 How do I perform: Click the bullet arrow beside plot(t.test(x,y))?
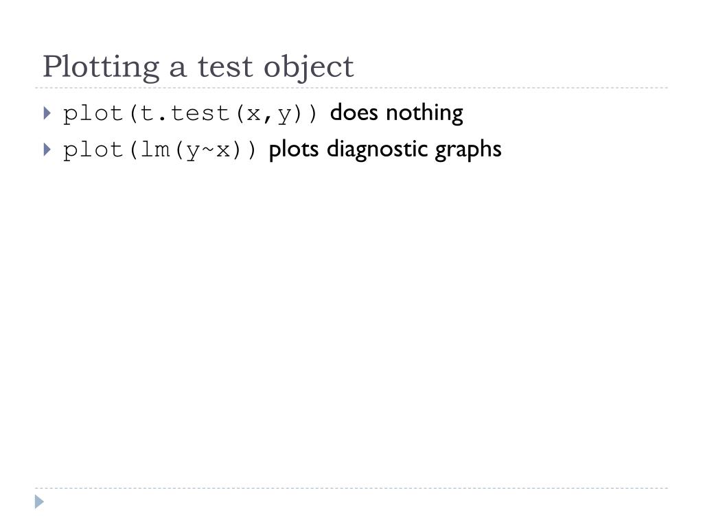point(47,113)
